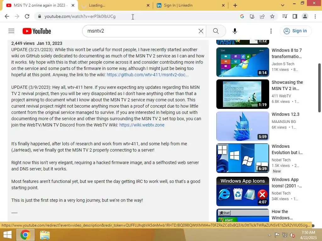Open muted volume icon in tray
This screenshot has width=322, height=241.
tap(292, 235)
